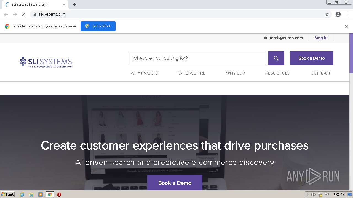The width and height of the screenshot is (353, 198).
Task: Click the hero headline text
Action: [175, 145]
